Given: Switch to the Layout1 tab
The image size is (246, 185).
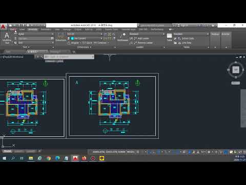Looking at the screenshot, I should tap(19, 151).
